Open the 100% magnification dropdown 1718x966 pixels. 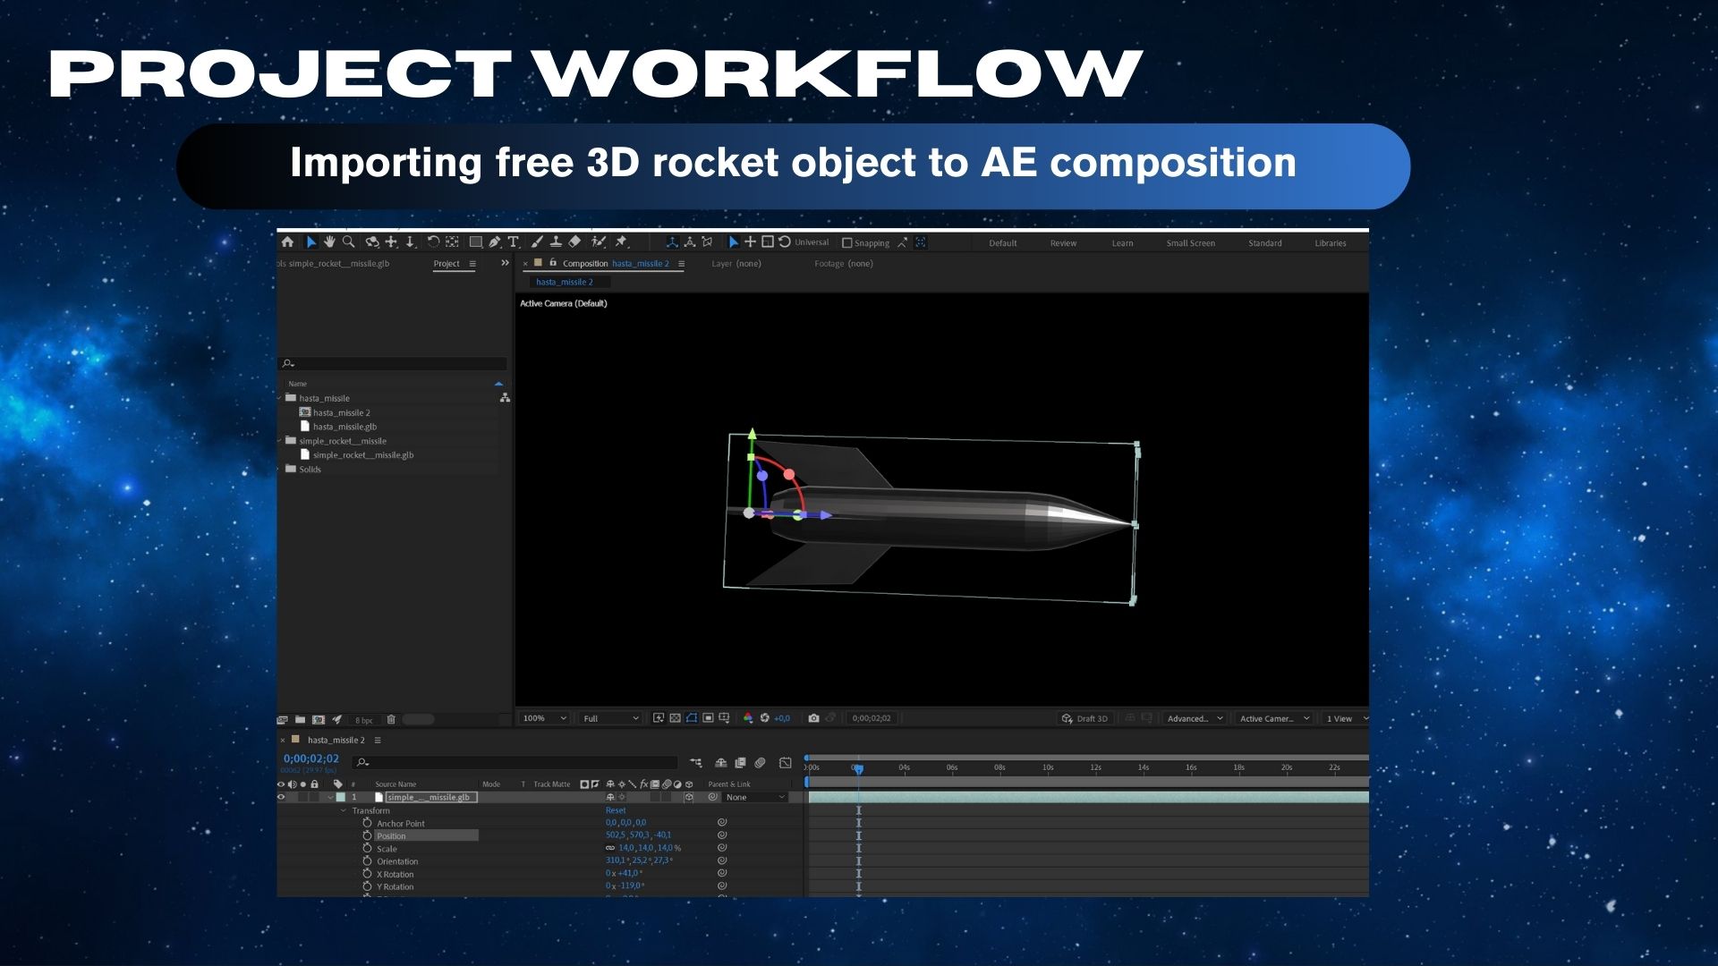(x=544, y=718)
